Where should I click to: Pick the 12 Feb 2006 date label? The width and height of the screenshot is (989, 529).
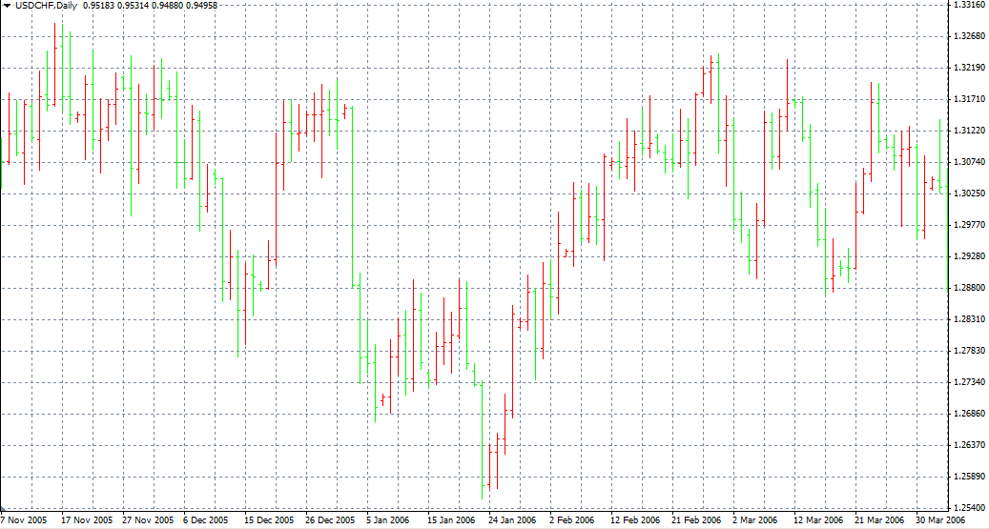[x=633, y=520]
